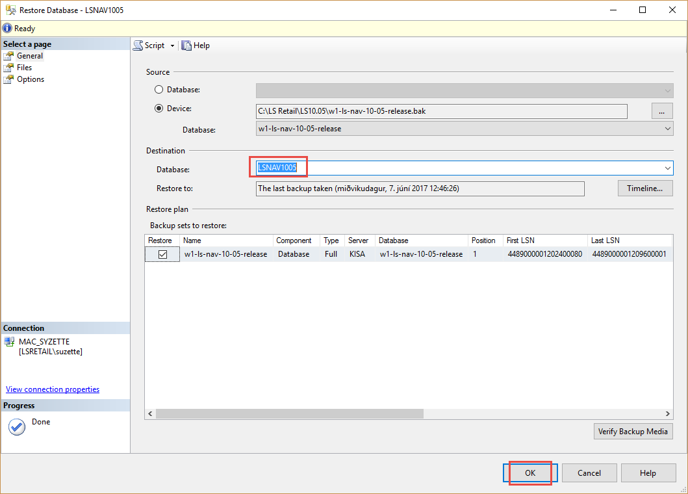This screenshot has height=494, width=688.
Task: Click Verify Backup Media button
Action: [x=633, y=432]
